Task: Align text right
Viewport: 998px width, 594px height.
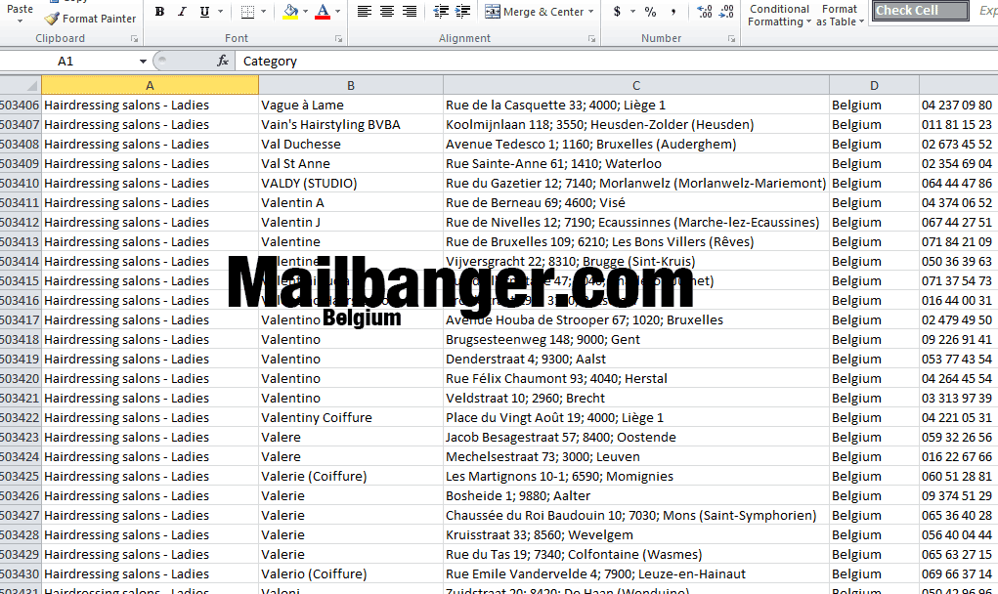Action: click(410, 12)
